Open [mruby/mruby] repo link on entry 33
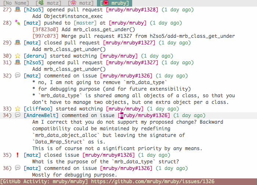The width and height of the screenshot is (257, 185). point(125,109)
